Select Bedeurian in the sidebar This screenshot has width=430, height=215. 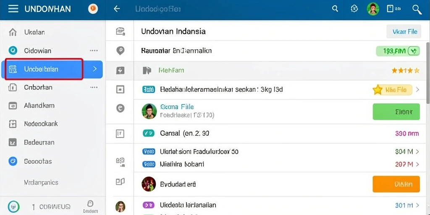point(39,142)
